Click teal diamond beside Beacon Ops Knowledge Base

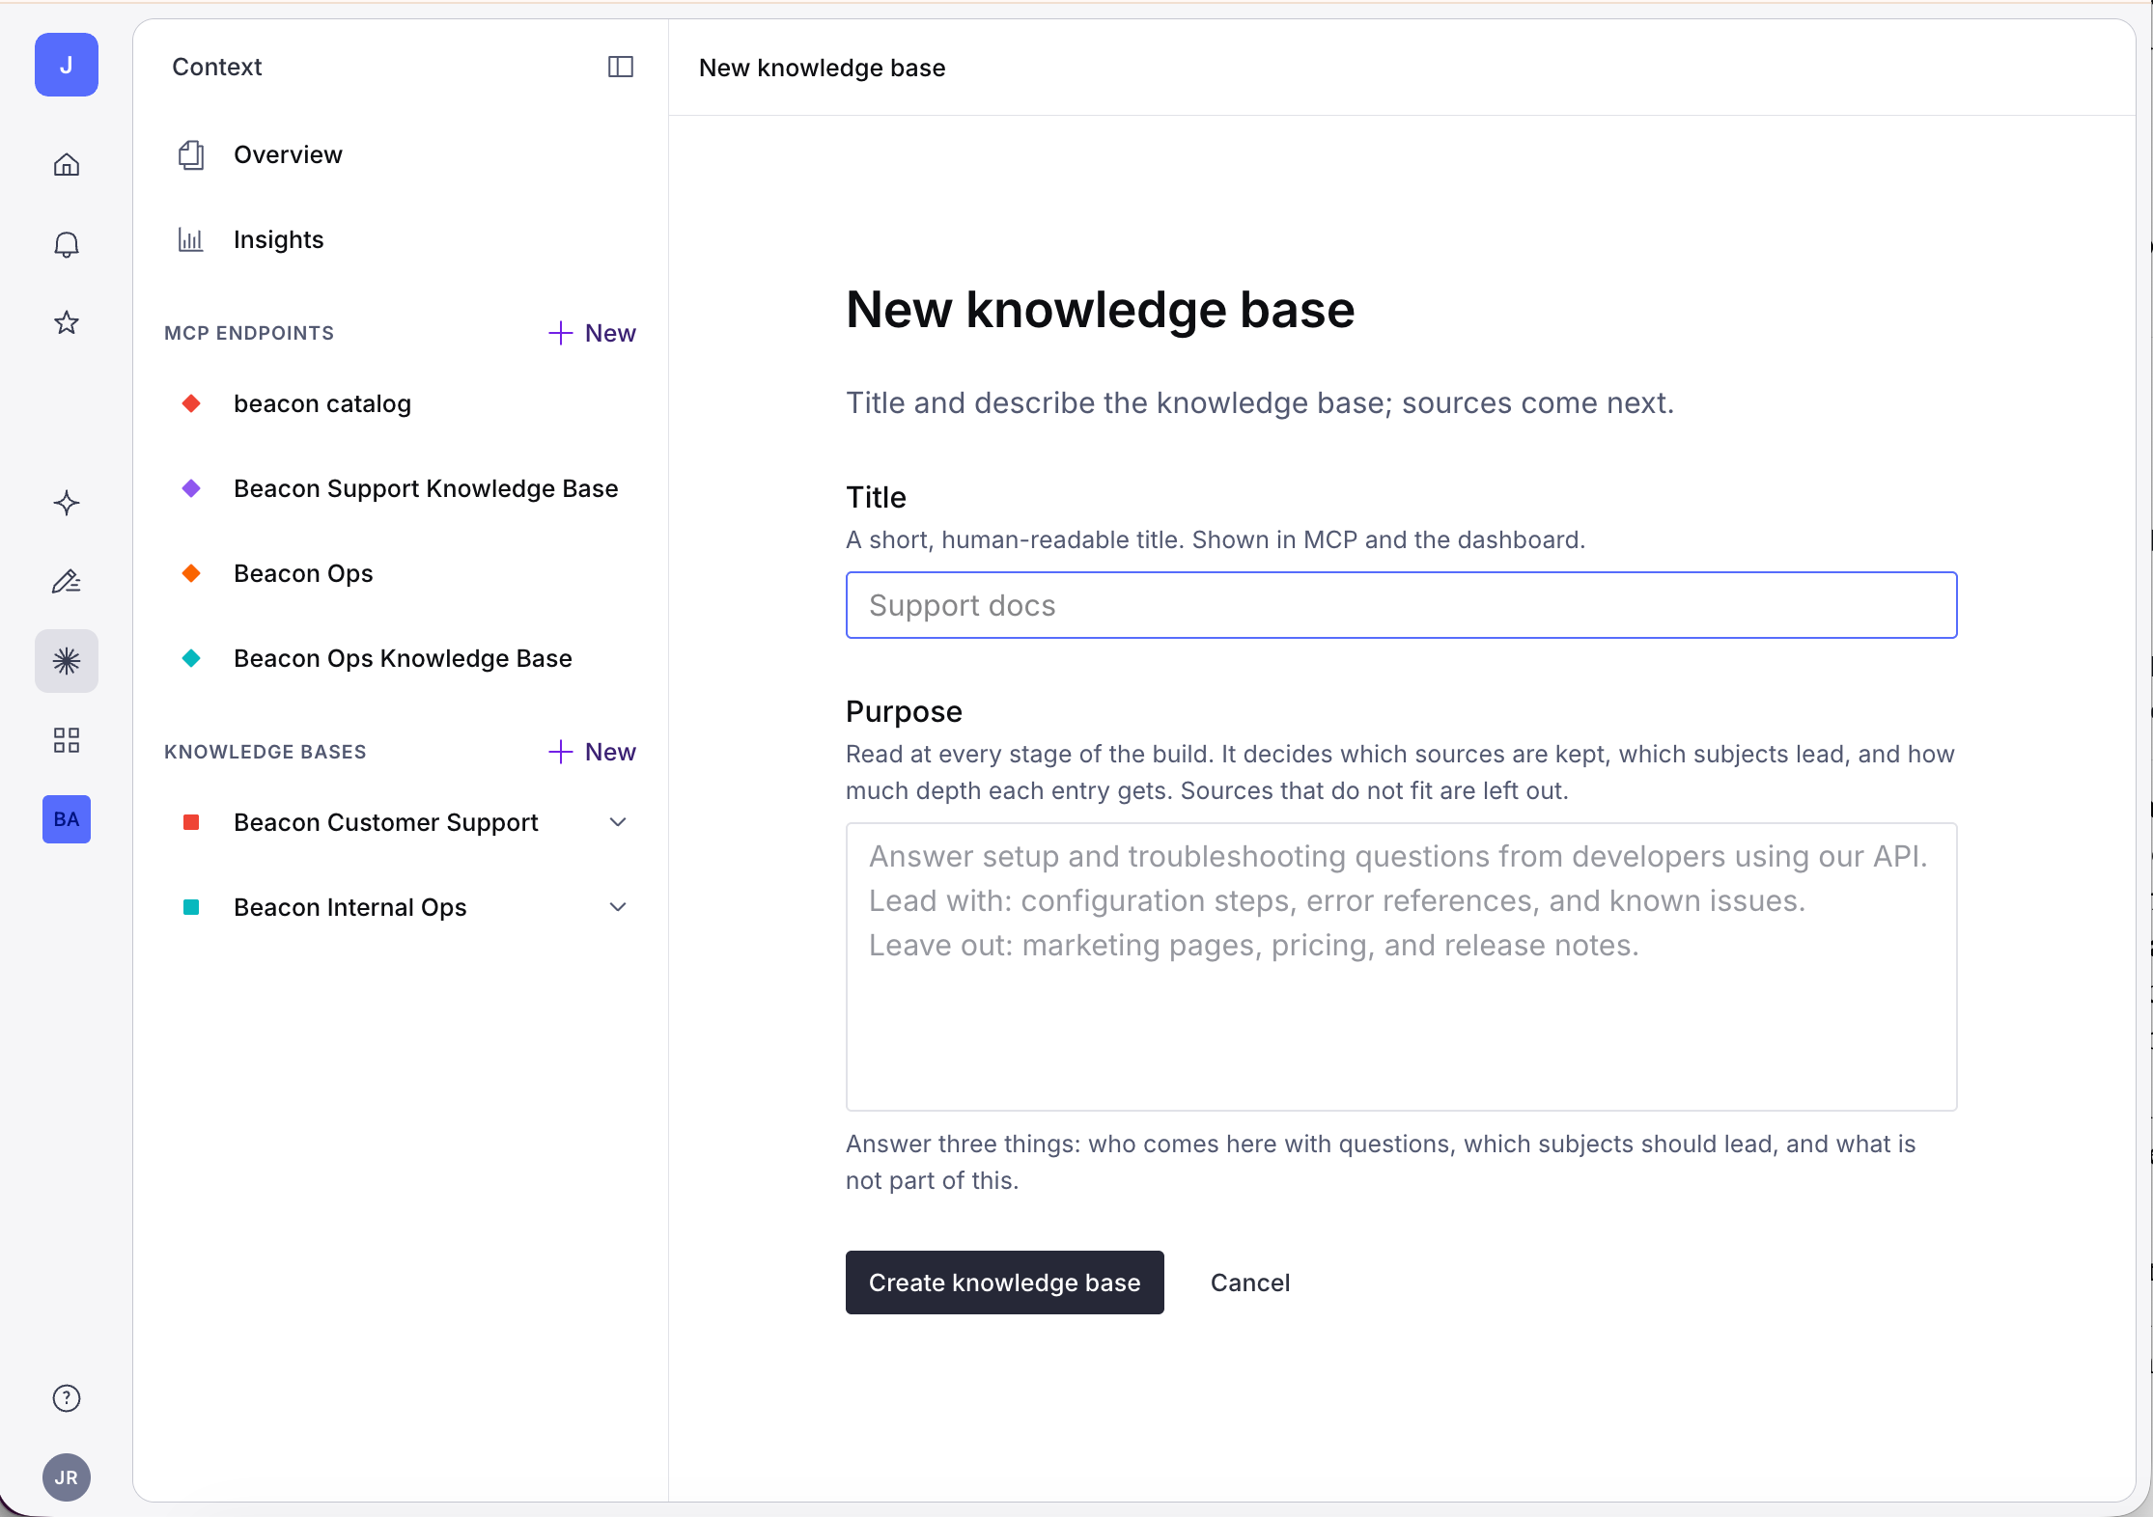point(191,658)
